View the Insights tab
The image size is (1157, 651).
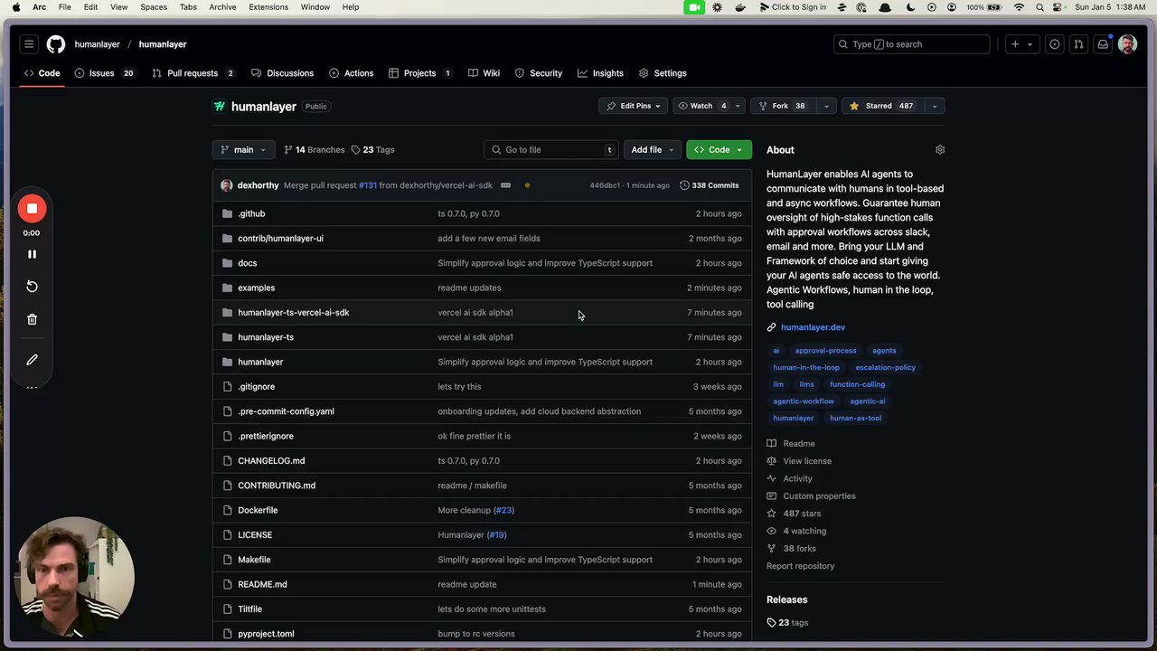(x=600, y=73)
